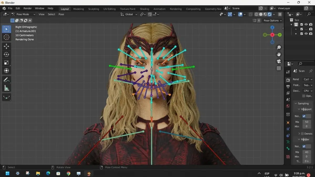Switch to the Sculpting workspace tab

pos(93,9)
